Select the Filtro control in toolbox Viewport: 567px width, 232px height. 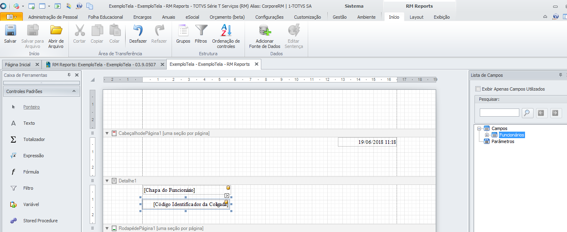(28, 188)
